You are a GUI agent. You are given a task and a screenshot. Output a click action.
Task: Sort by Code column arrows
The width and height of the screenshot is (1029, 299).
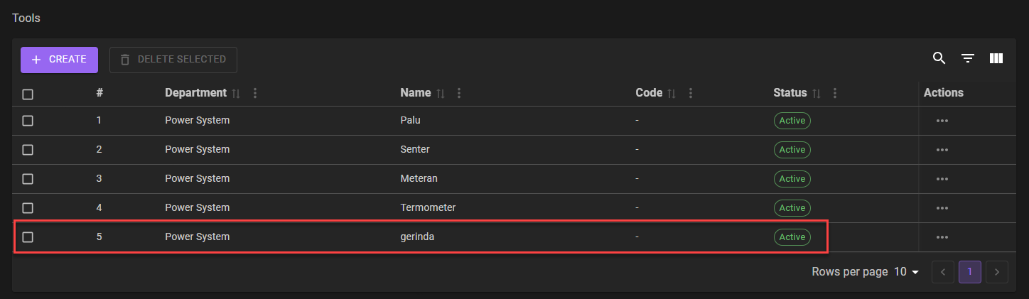[x=672, y=93]
